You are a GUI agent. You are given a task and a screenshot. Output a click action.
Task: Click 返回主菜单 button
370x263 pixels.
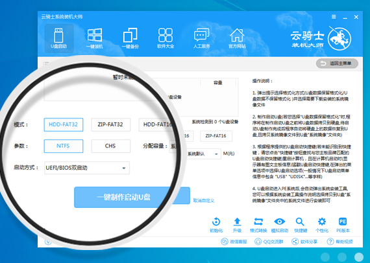tap(337, 63)
